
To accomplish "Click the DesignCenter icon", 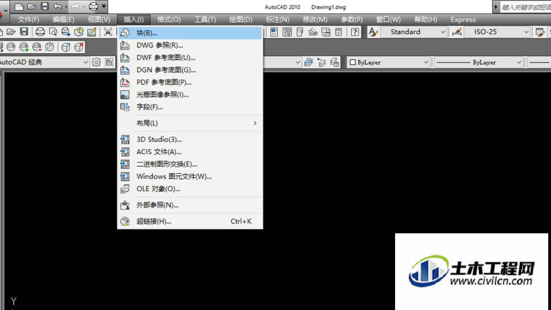I will (x=287, y=32).
